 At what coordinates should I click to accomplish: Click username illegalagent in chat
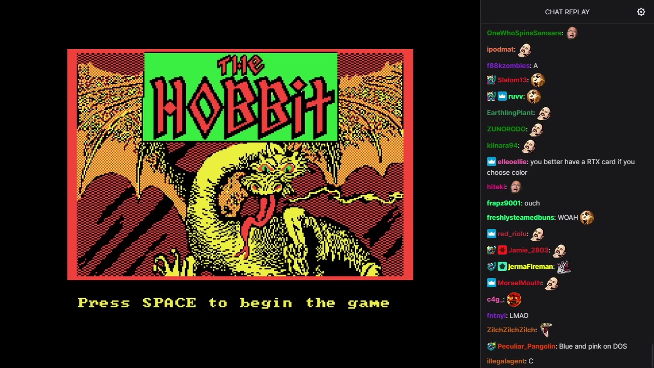pyautogui.click(x=506, y=361)
